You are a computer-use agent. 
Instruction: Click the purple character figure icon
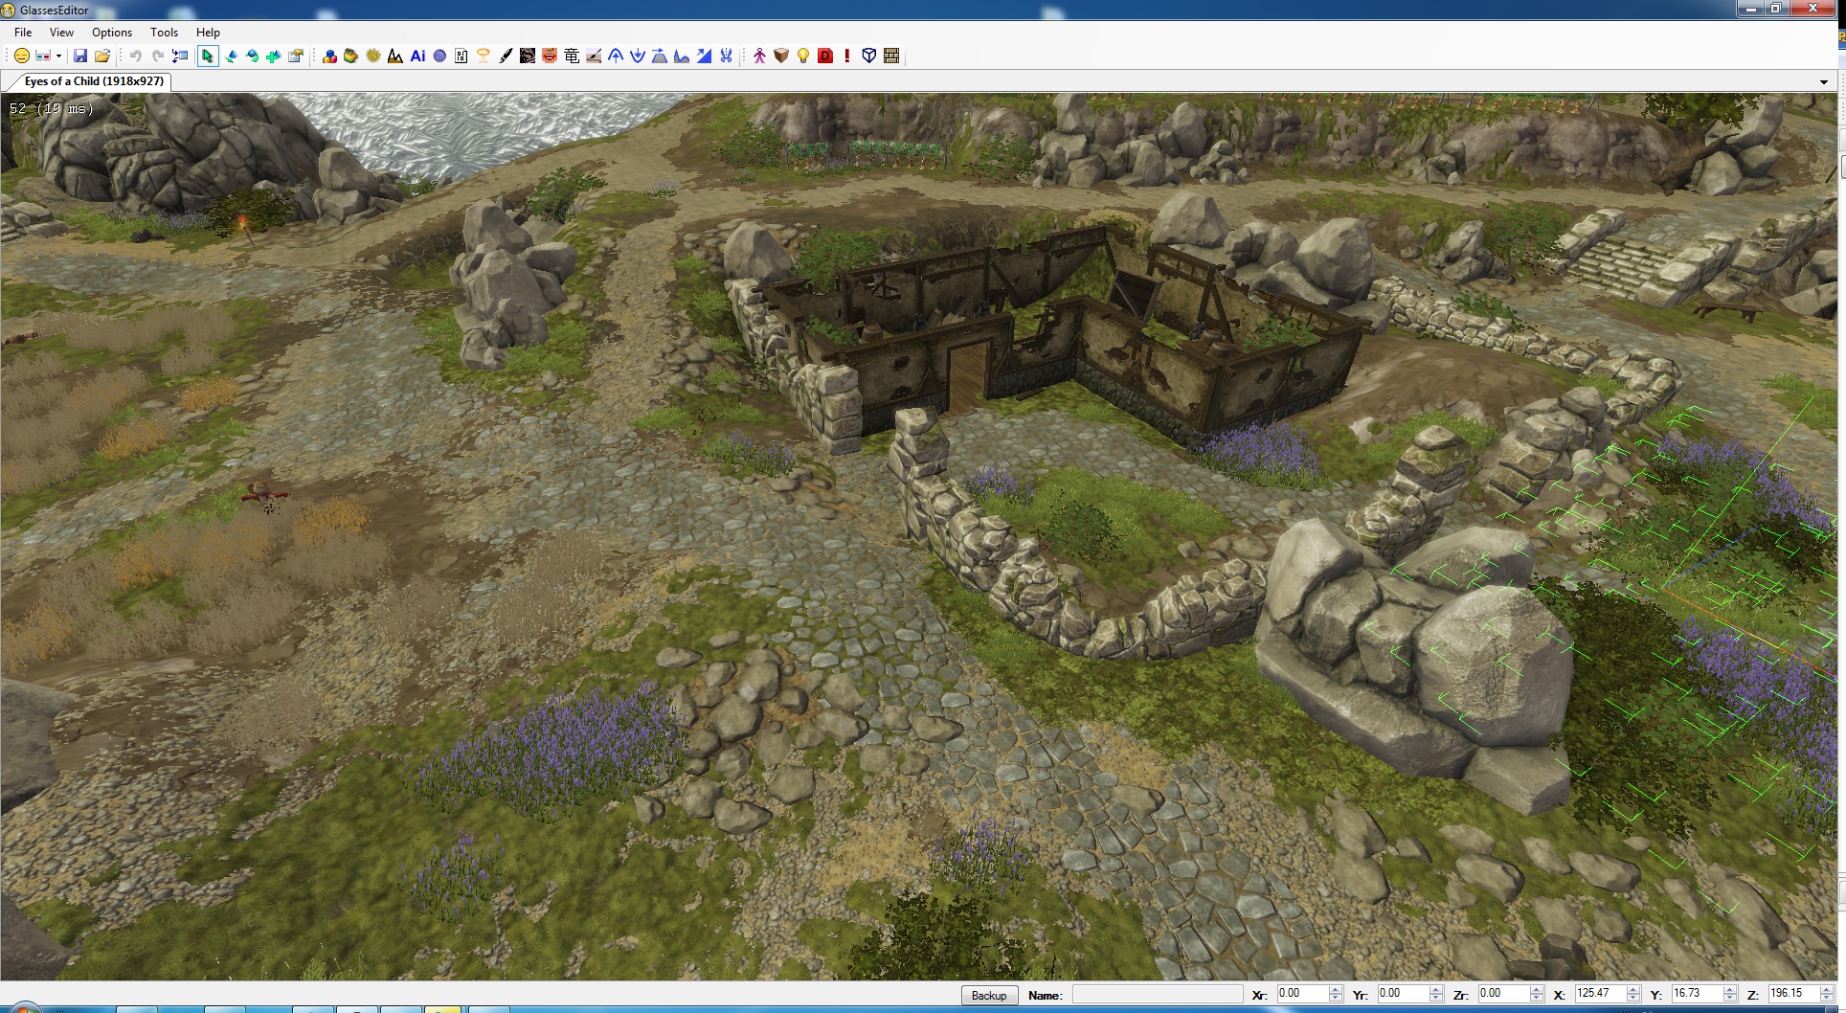point(759,56)
